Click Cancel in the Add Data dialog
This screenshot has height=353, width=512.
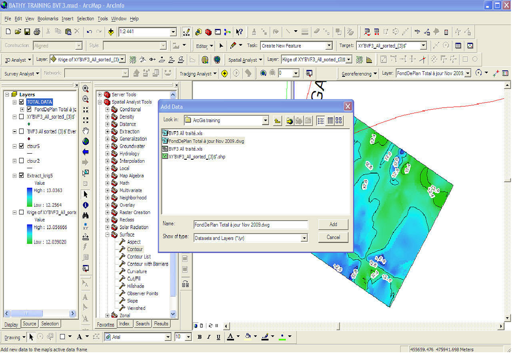[x=333, y=237]
